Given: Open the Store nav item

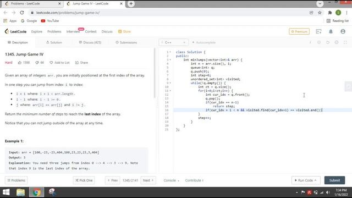Looking at the screenshot, I should pos(124,32).
